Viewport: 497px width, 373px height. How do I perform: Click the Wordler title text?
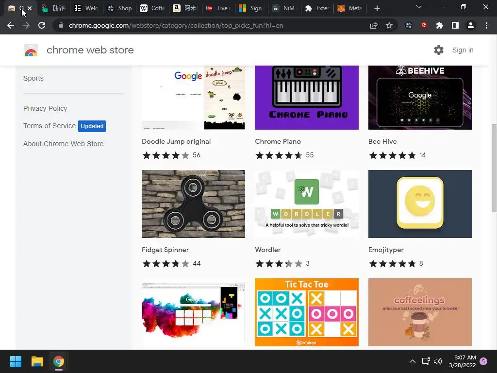268,250
